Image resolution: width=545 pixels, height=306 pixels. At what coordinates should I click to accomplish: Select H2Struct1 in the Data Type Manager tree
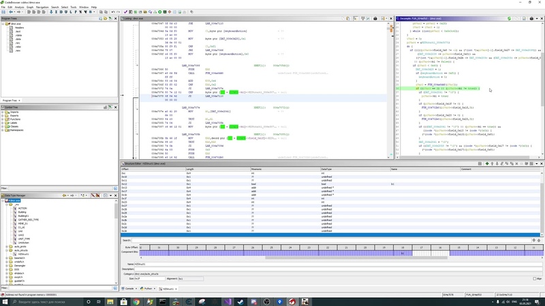click(x=23, y=254)
